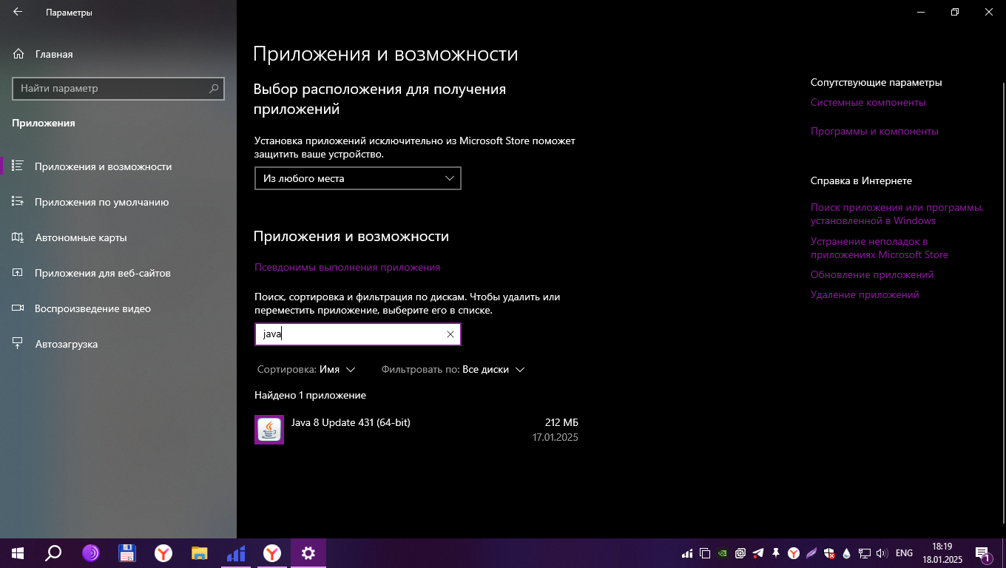
Task: Open Windows Start menu
Action: [18, 552]
